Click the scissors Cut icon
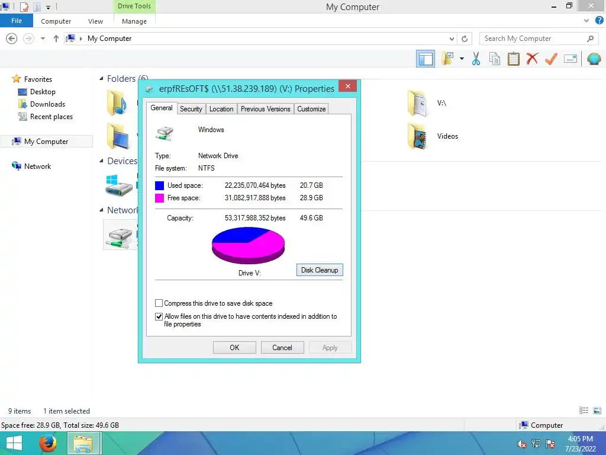 476,59
